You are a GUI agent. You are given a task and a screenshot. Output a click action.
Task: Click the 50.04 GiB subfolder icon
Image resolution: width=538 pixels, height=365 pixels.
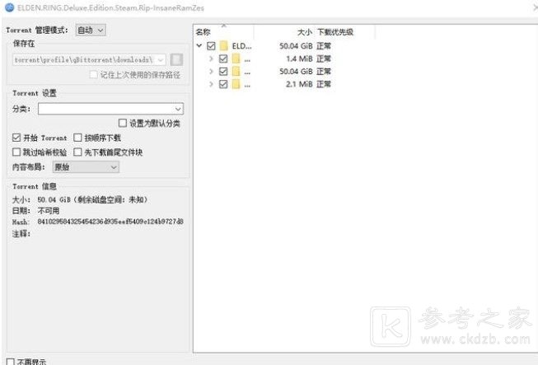(x=236, y=72)
